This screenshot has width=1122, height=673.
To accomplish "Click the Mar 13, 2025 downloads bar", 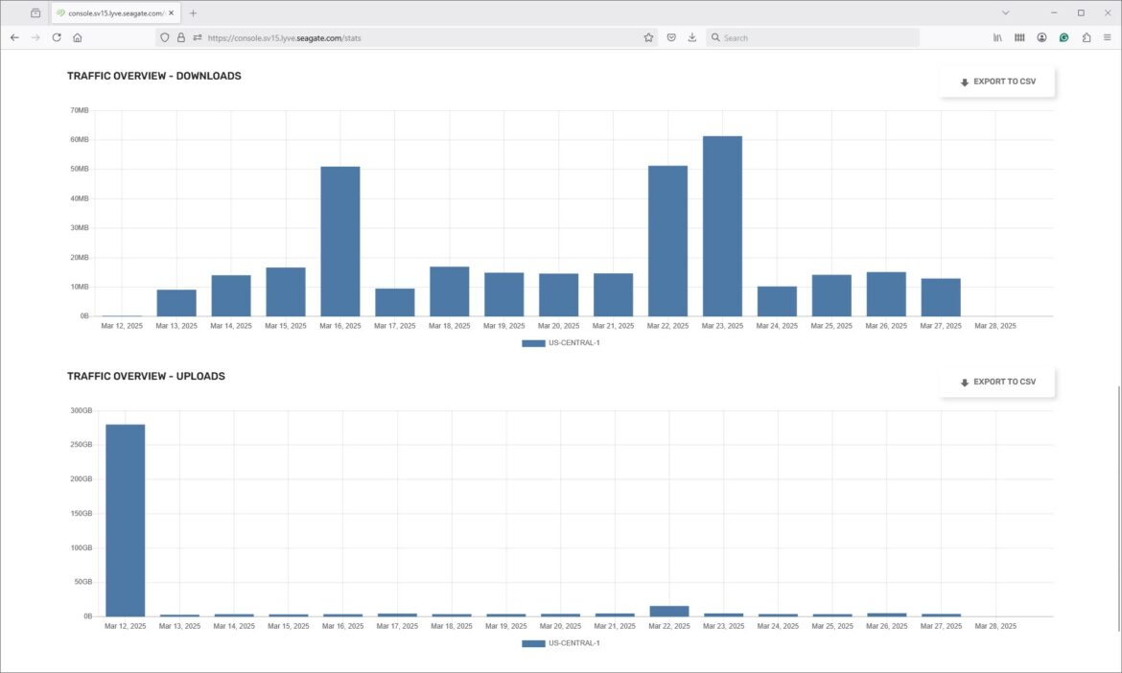I will click(x=176, y=303).
